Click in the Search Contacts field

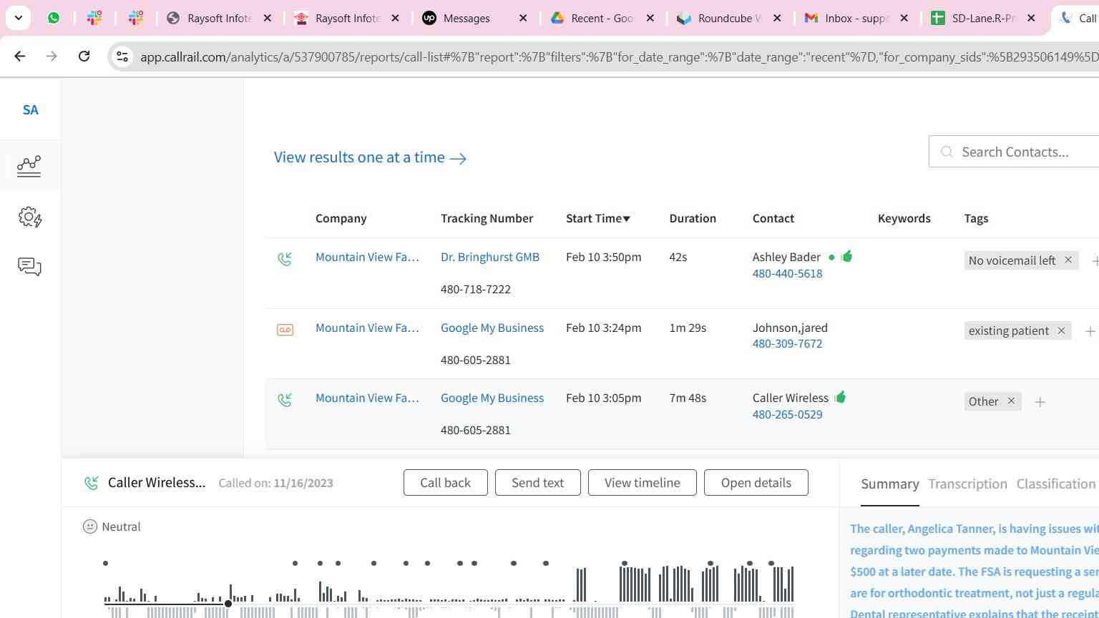(1014, 152)
